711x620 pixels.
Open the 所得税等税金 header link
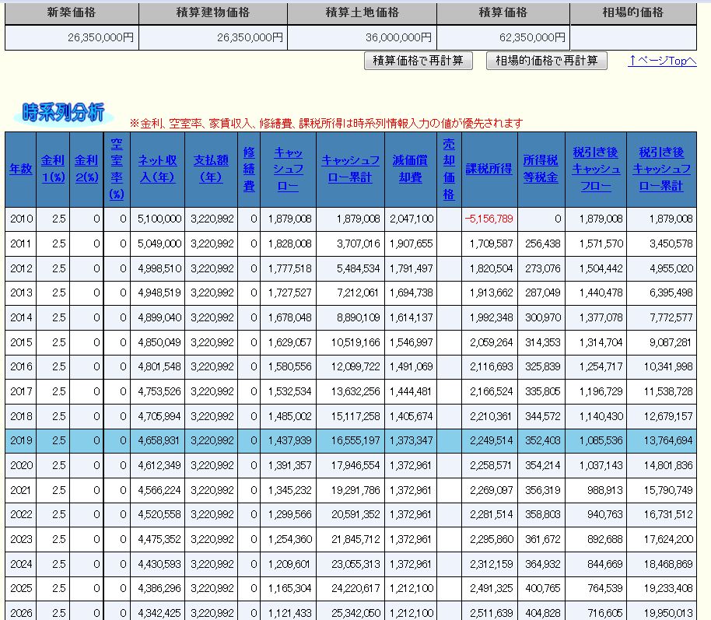click(540, 168)
